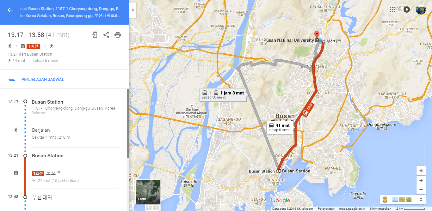The image size is (432, 211).
Task: Select the Street View pegman
Action: [385, 200]
